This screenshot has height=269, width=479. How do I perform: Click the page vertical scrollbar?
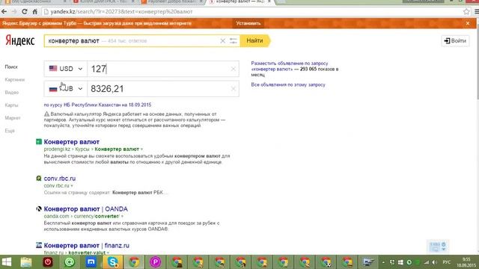[478, 61]
